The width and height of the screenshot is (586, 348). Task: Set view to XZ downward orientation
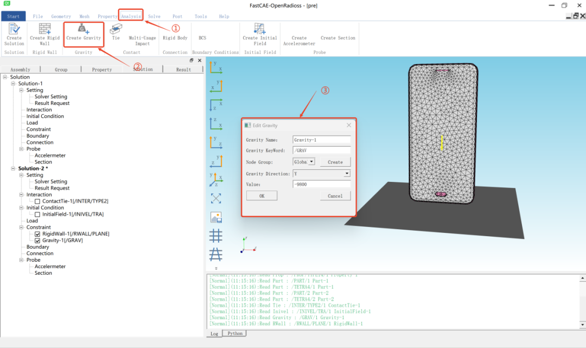215,105
